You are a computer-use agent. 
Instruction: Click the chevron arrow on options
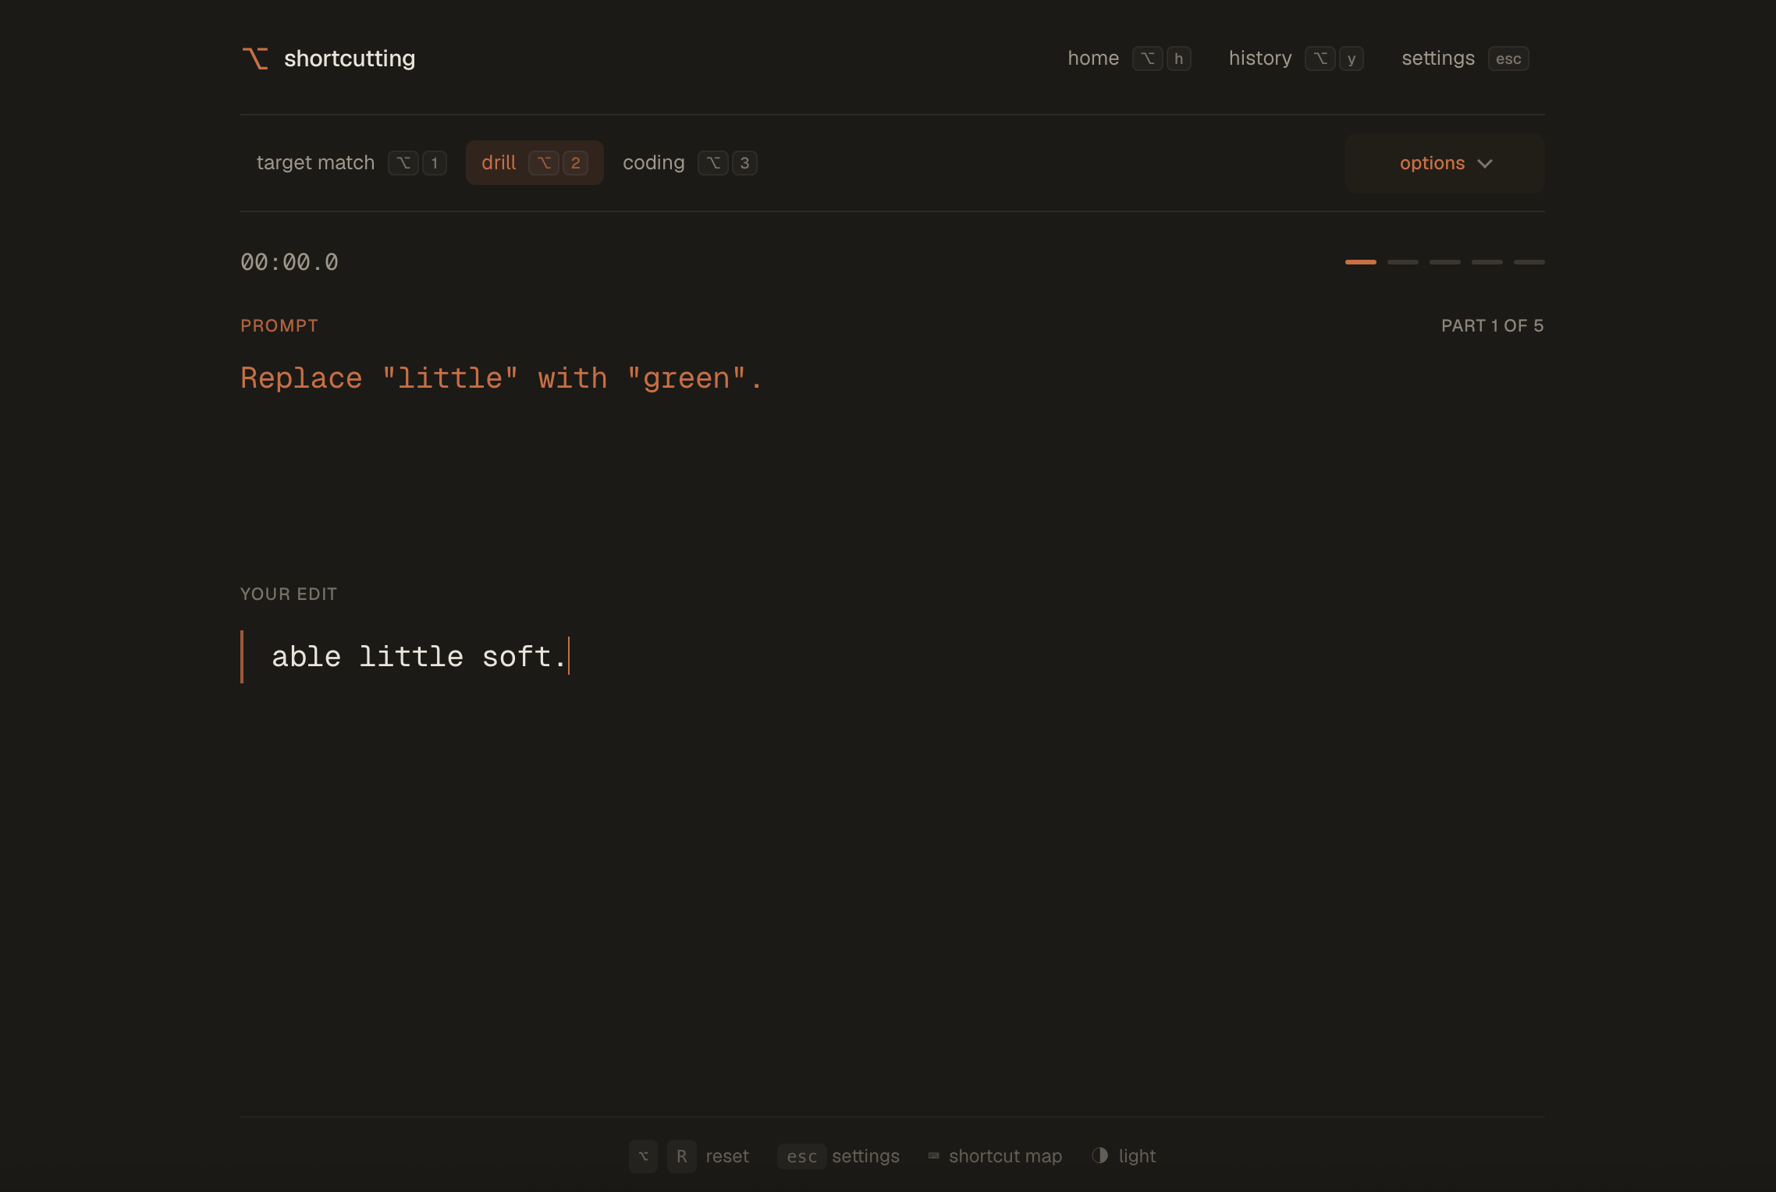tap(1485, 164)
